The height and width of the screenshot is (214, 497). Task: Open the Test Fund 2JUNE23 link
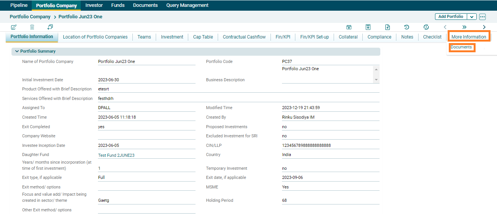click(116, 155)
